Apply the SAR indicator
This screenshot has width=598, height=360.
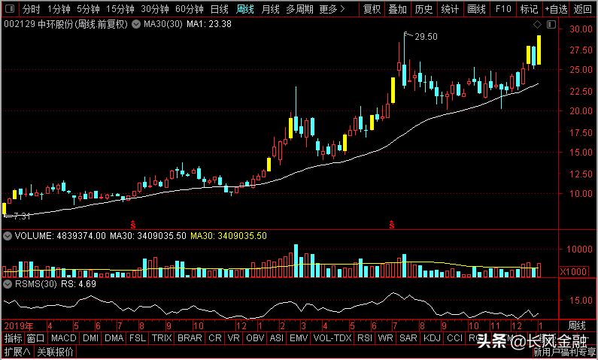tap(408, 338)
